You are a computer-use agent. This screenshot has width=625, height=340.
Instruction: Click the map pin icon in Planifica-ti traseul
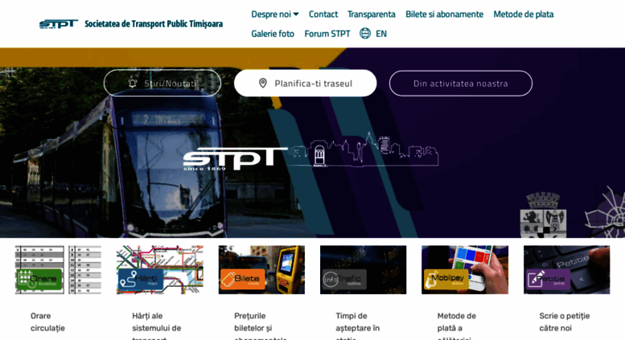pyautogui.click(x=263, y=84)
